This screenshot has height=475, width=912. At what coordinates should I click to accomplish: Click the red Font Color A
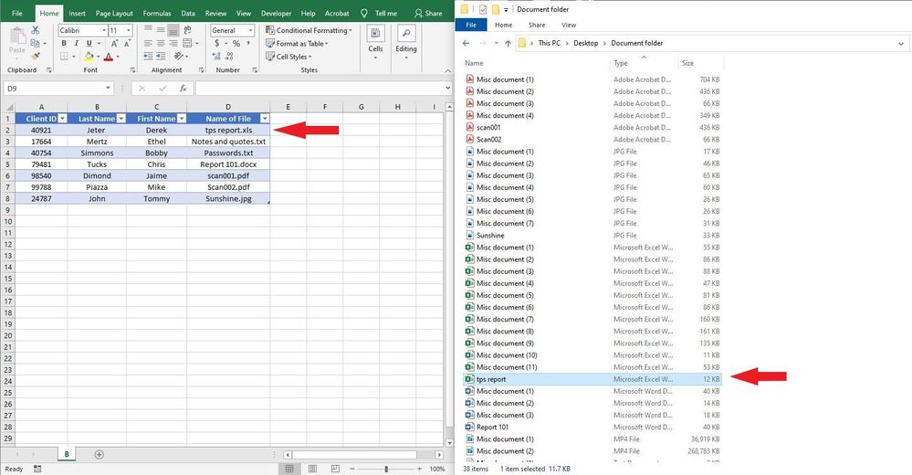(109, 57)
